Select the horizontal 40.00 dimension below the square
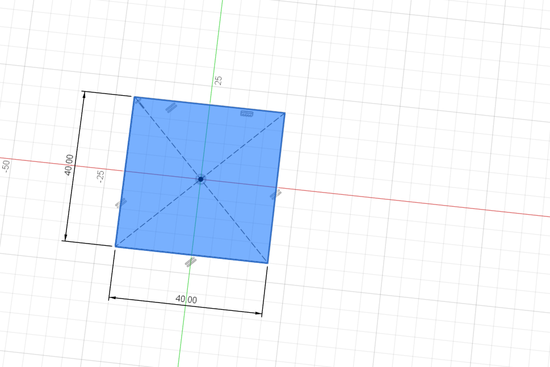 point(186,299)
